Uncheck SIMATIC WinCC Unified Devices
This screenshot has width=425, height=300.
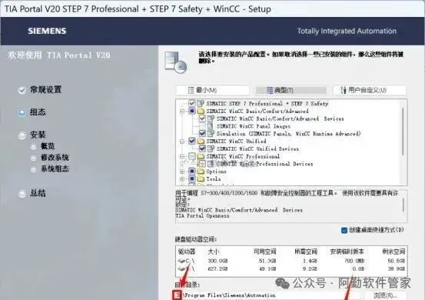tap(202, 148)
